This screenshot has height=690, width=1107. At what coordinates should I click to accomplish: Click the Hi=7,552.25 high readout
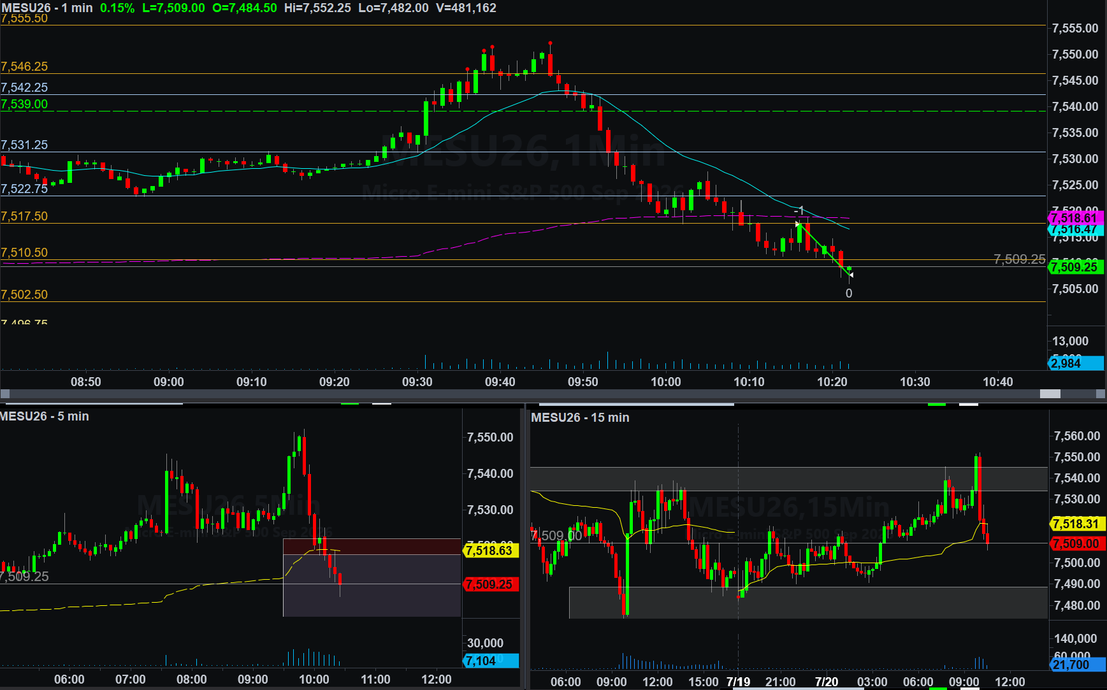(317, 8)
